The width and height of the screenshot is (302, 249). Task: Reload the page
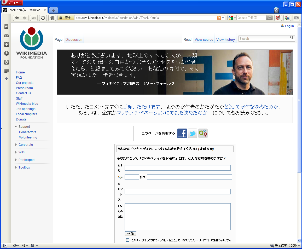pos(43,18)
